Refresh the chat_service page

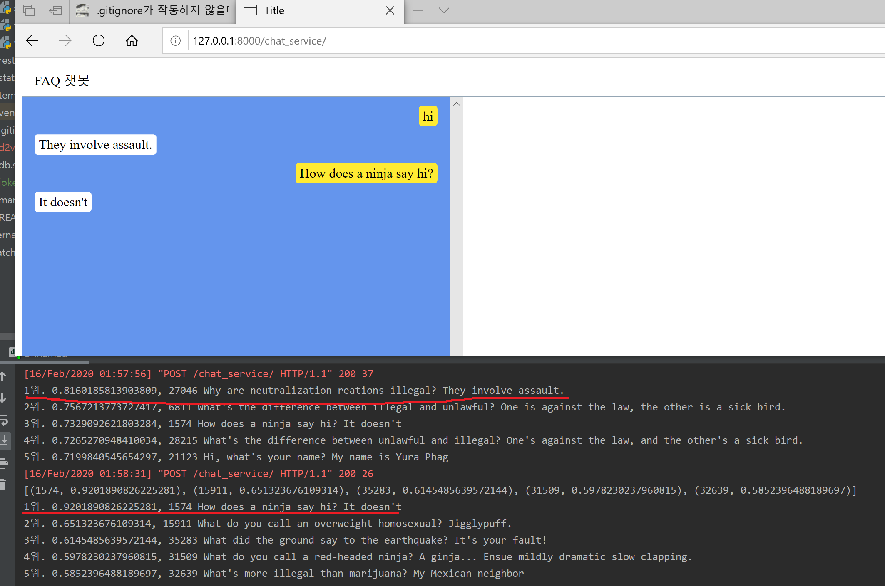(99, 41)
